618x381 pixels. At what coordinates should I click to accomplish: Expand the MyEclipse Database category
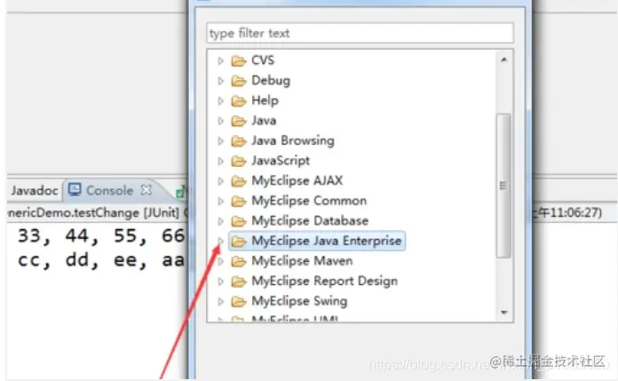(x=221, y=221)
